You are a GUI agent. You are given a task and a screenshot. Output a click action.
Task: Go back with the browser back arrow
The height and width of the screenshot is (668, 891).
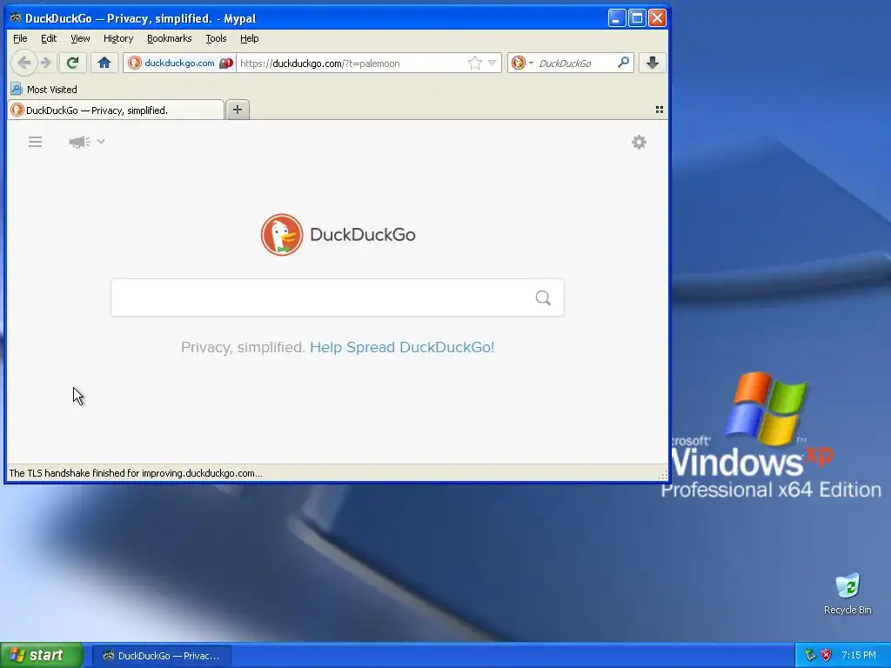pos(23,63)
